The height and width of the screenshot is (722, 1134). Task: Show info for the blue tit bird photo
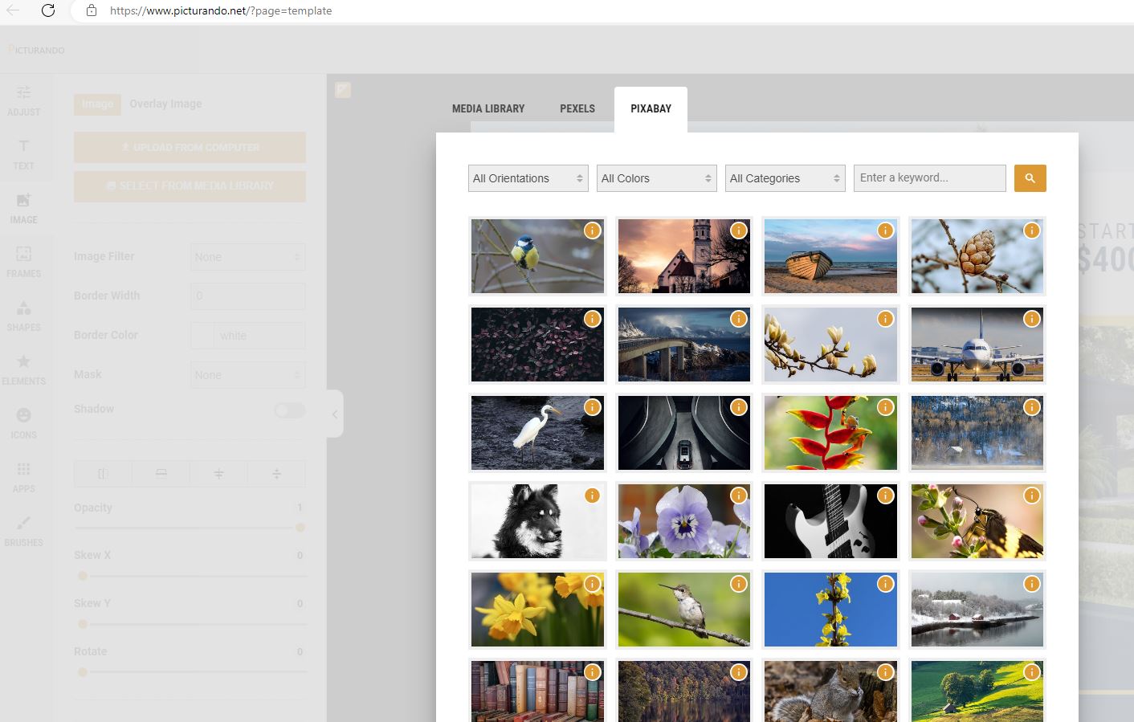(593, 230)
